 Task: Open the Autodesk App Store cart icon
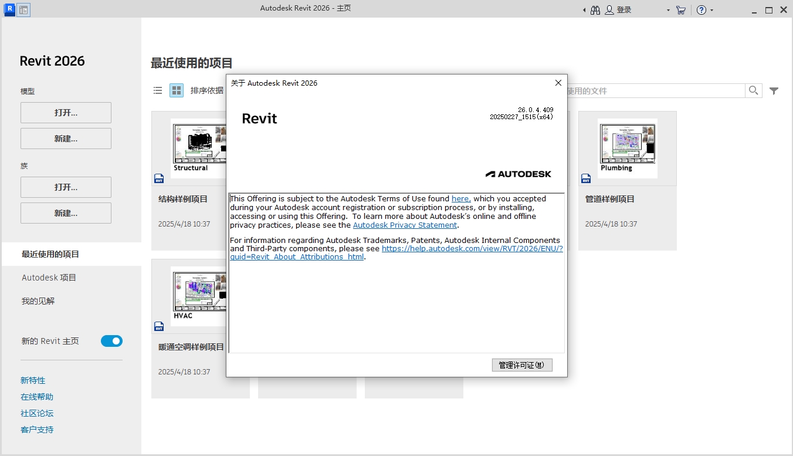tap(681, 10)
